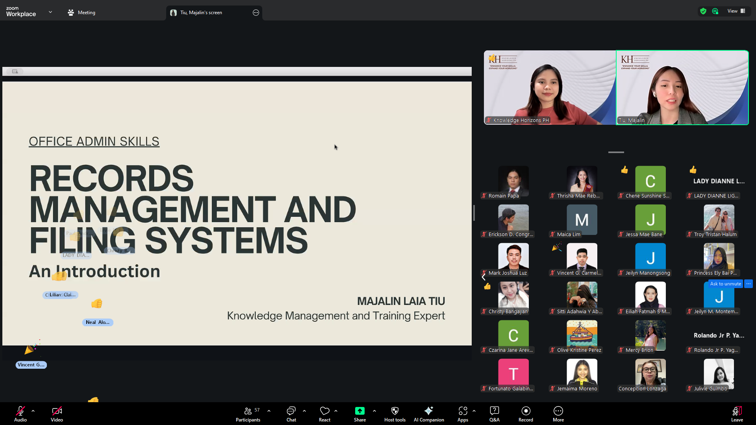The image size is (756, 425).
Task: Open Zoom Workplace dropdown arrow
Action: [x=50, y=12]
